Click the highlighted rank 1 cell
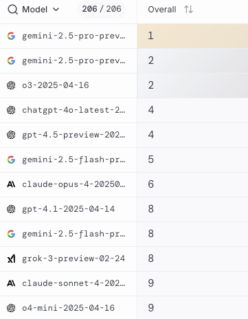The width and height of the screenshot is (248, 319). click(x=192, y=36)
